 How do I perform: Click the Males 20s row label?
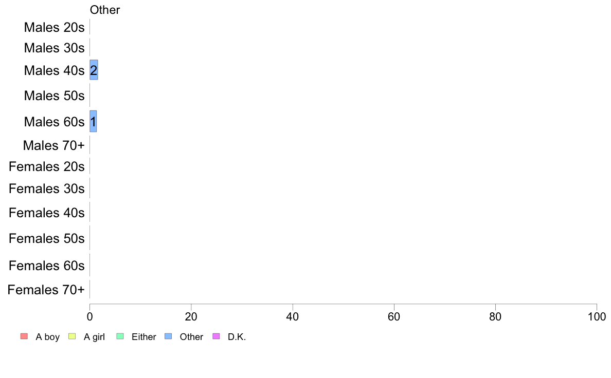pyautogui.click(x=54, y=27)
